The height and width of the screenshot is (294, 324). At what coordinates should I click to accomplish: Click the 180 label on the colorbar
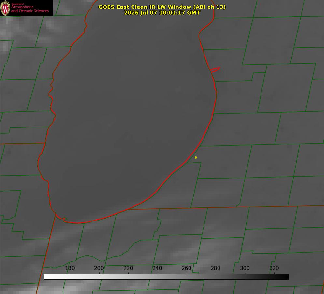(70, 268)
